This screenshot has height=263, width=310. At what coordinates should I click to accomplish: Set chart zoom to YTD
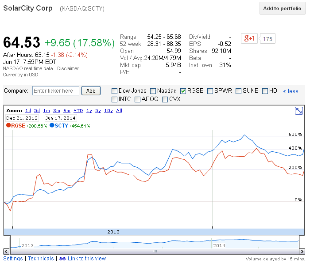click(78, 111)
